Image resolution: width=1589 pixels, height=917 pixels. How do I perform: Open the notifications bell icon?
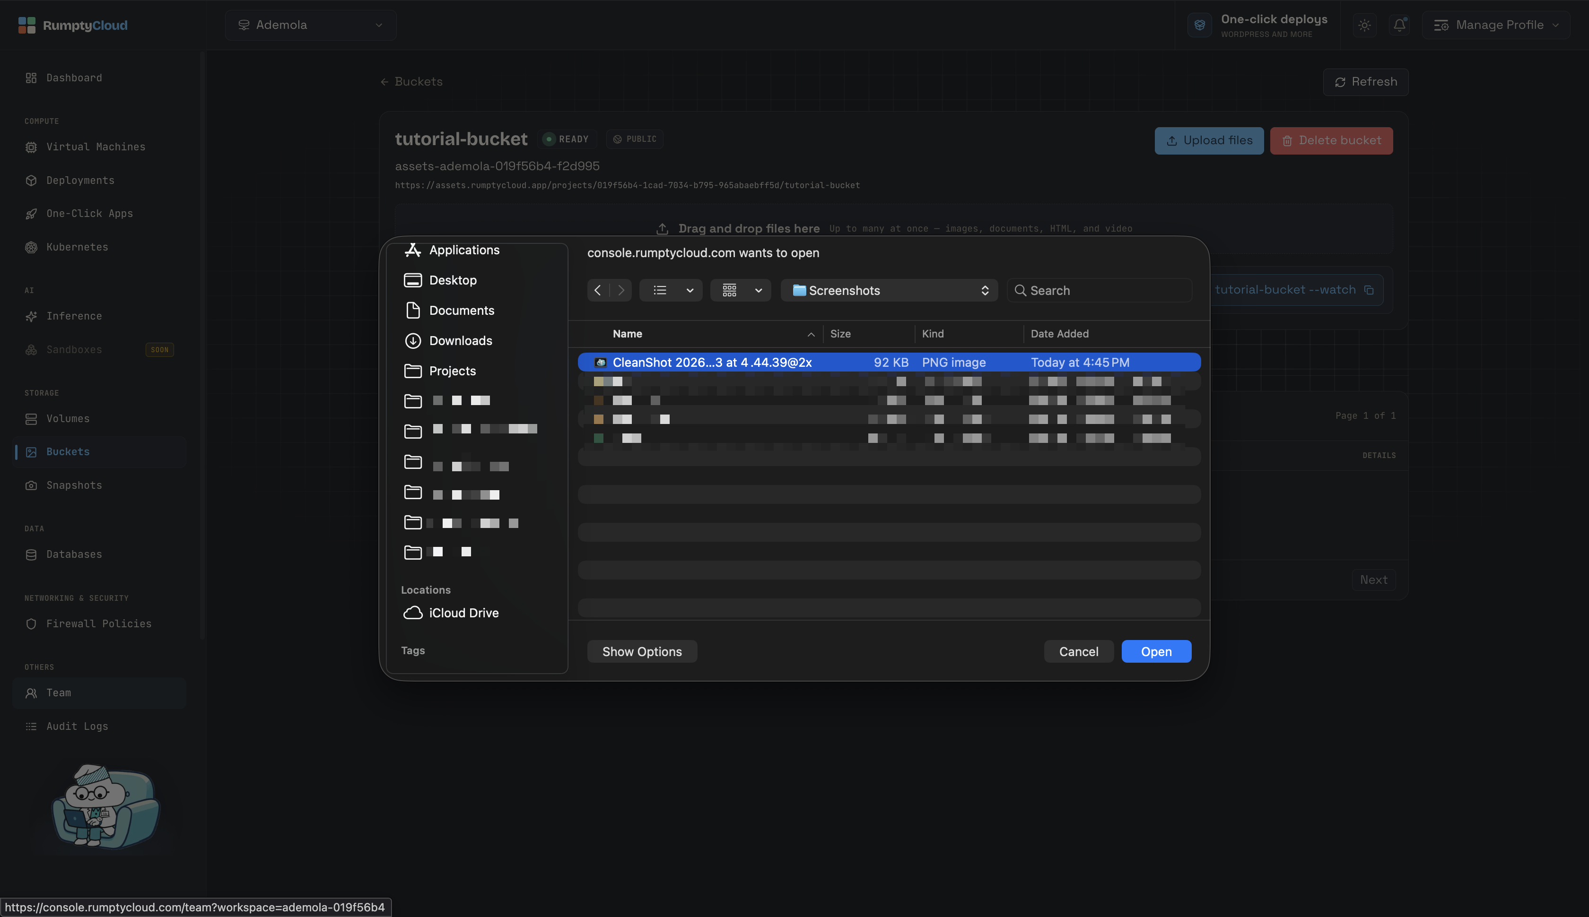pos(1399,25)
